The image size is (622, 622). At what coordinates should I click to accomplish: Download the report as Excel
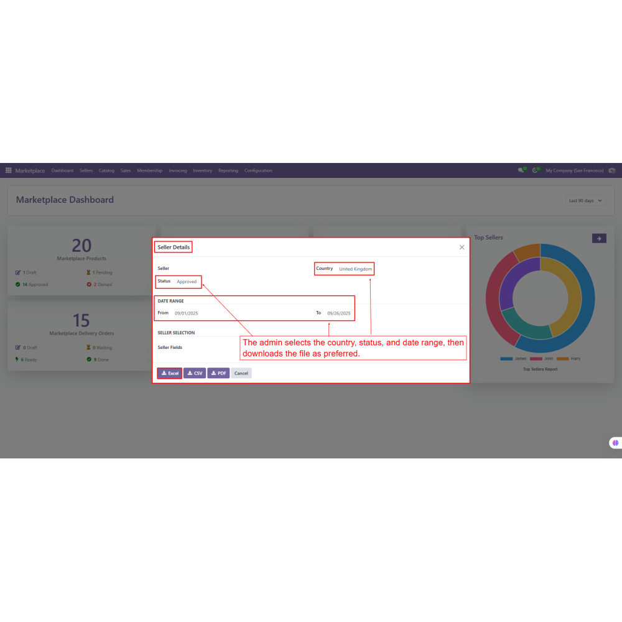point(169,373)
